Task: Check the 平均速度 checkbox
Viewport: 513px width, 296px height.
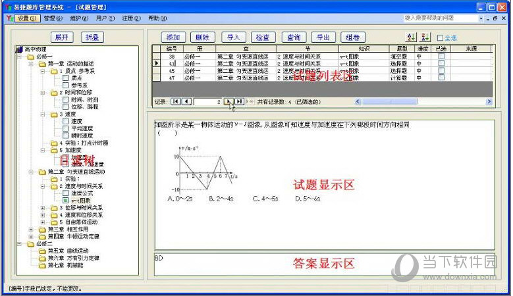Action: coord(66,128)
